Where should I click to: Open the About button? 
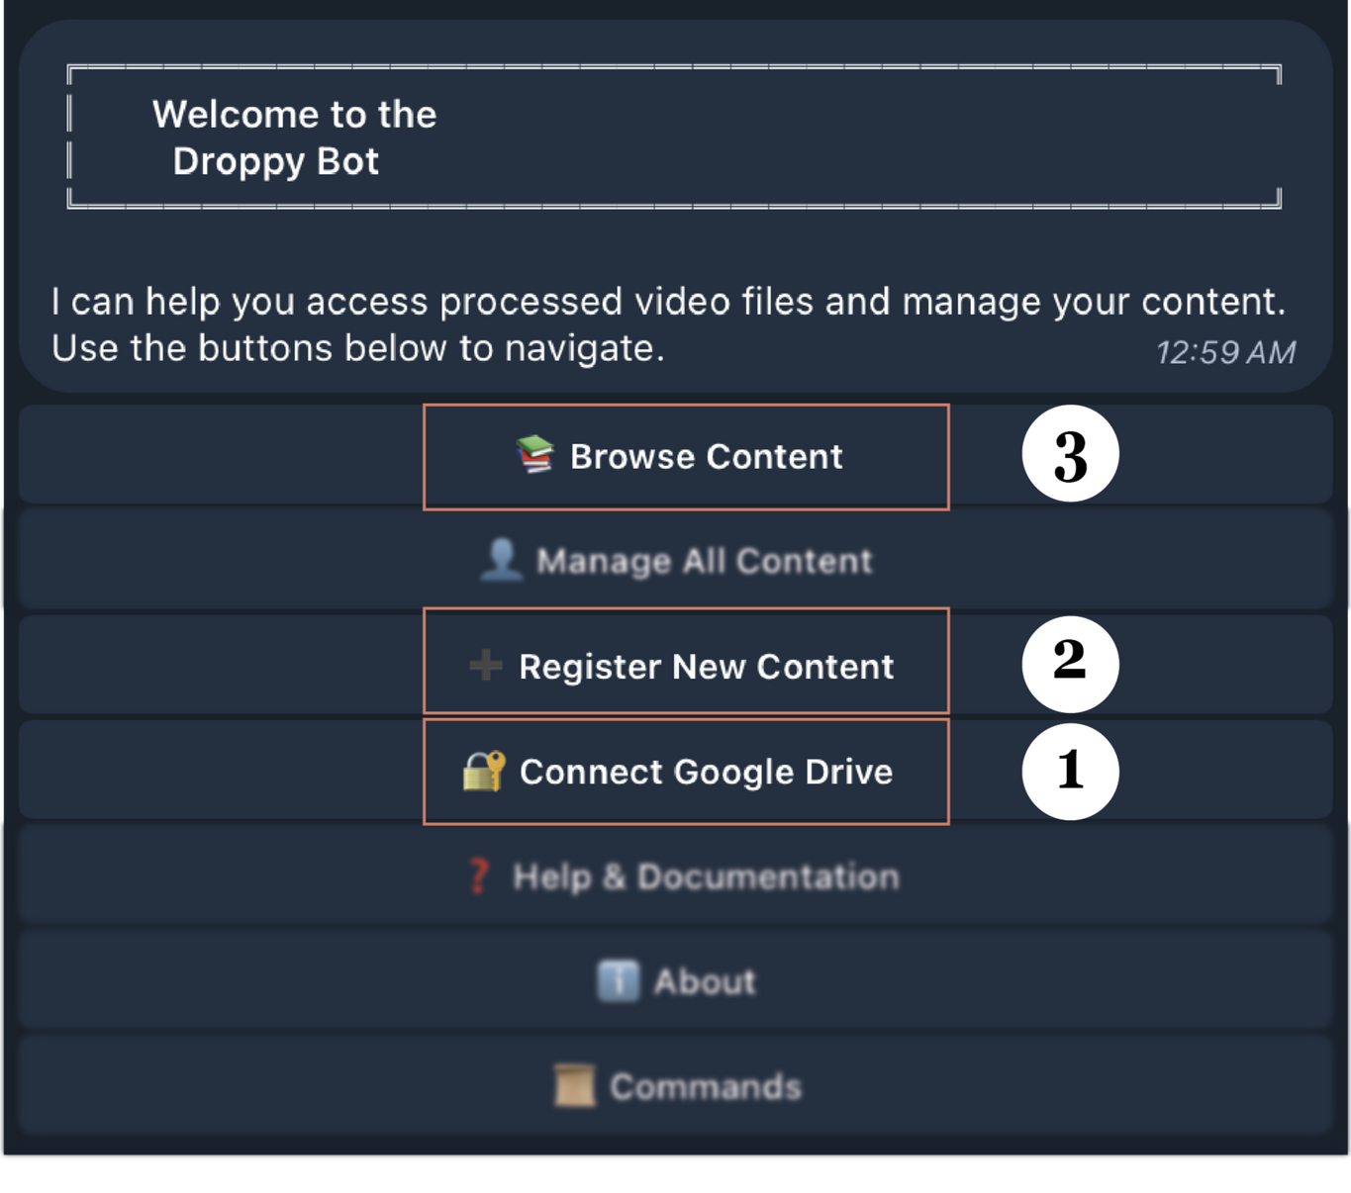click(x=704, y=981)
